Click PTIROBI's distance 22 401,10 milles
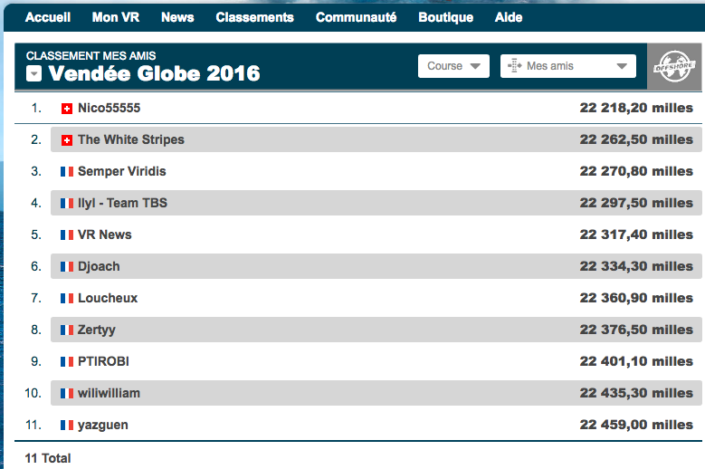Image resolution: width=705 pixels, height=469 pixels. pos(636,361)
